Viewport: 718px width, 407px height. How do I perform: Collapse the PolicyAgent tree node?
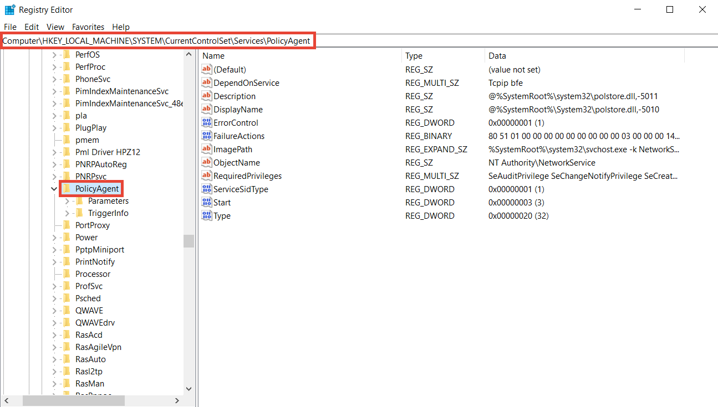[x=54, y=189]
